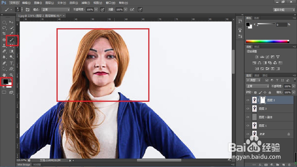This screenshot has height=167, width=297.
Task: Open the layer filter 类型 dropdown
Action: click(x=253, y=80)
